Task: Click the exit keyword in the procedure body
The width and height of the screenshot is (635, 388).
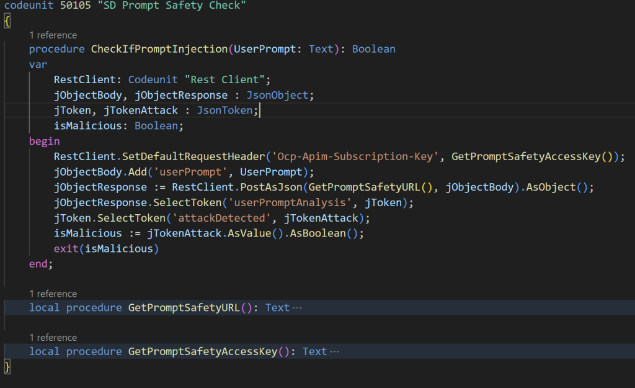Action: tap(65, 249)
